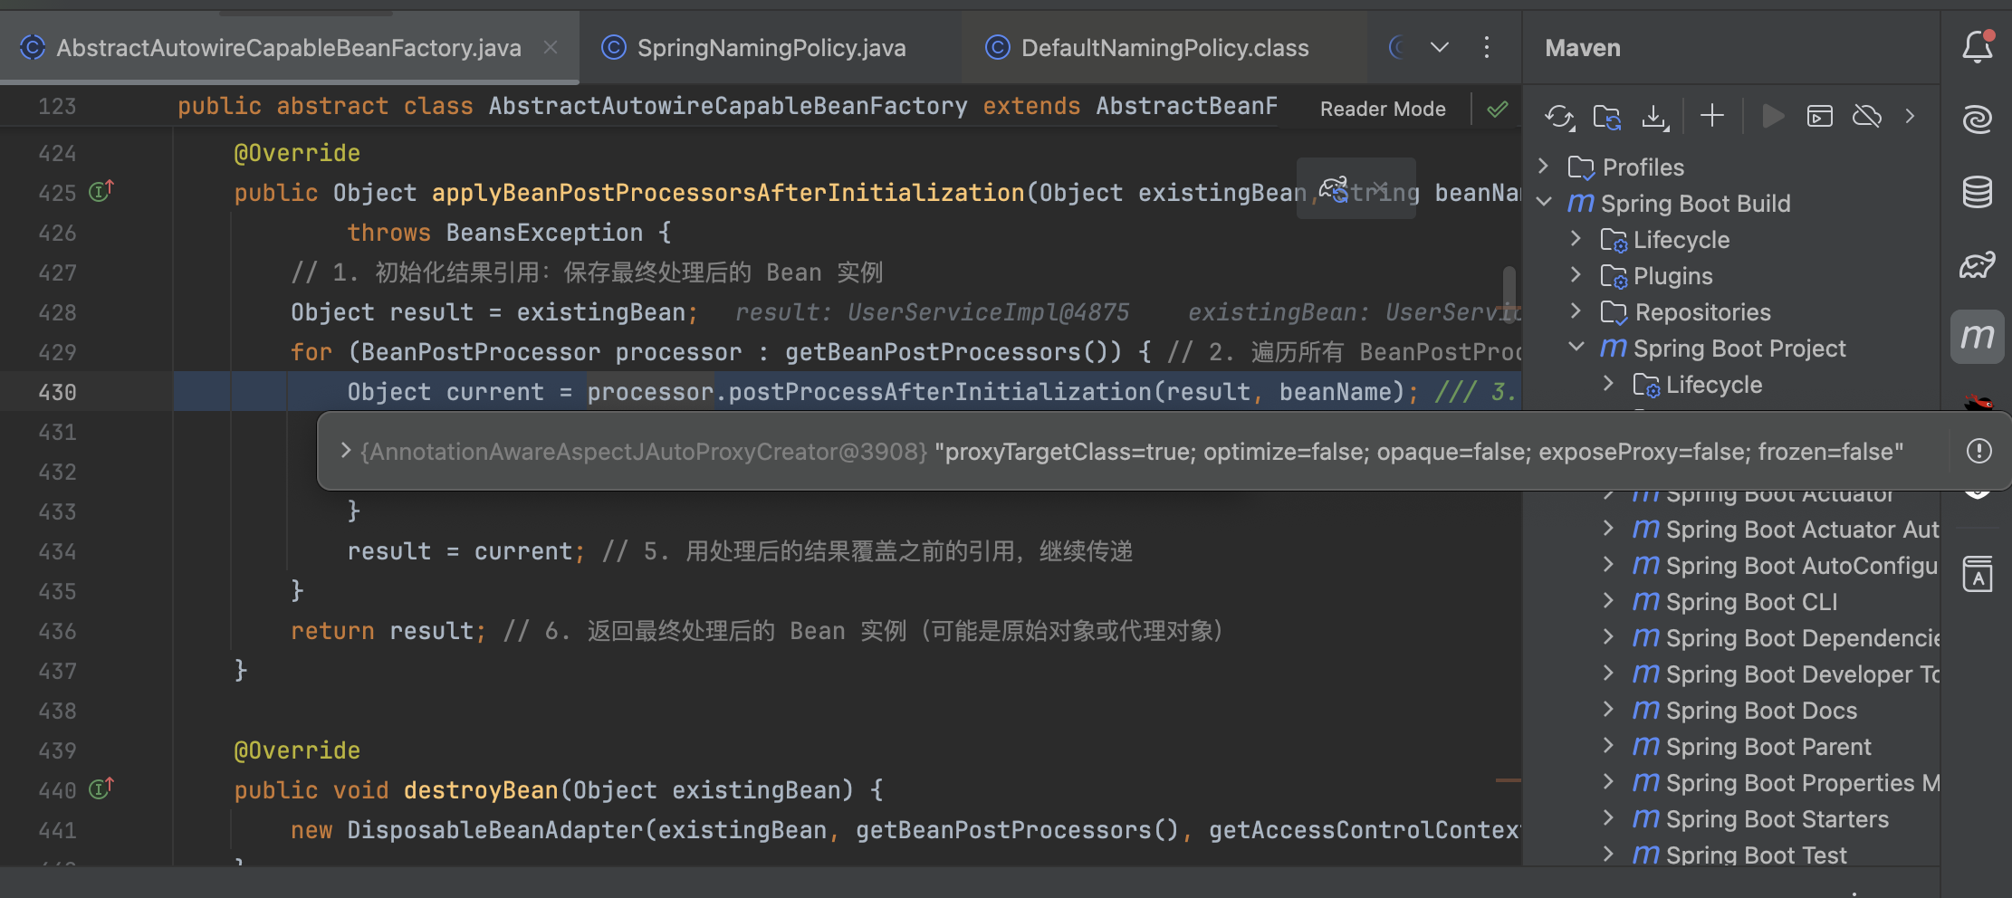Screen dimensions: 2012x898
Task: Open the AI Assistant spiral icon
Action: click(x=1977, y=119)
